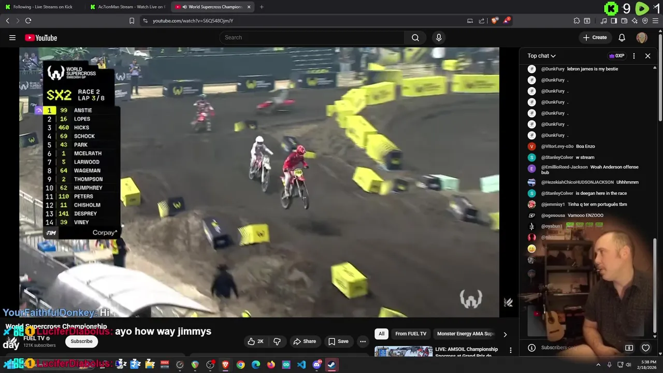663x373 pixels.
Task: Go back using browser back arrow
Action: pos(8,21)
